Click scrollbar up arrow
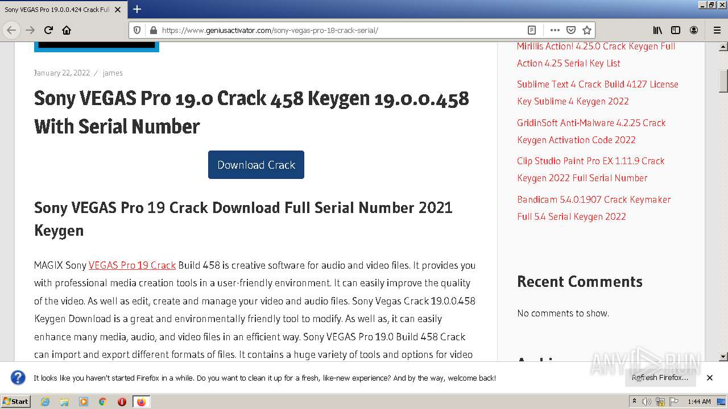The image size is (728, 409). pos(723,46)
